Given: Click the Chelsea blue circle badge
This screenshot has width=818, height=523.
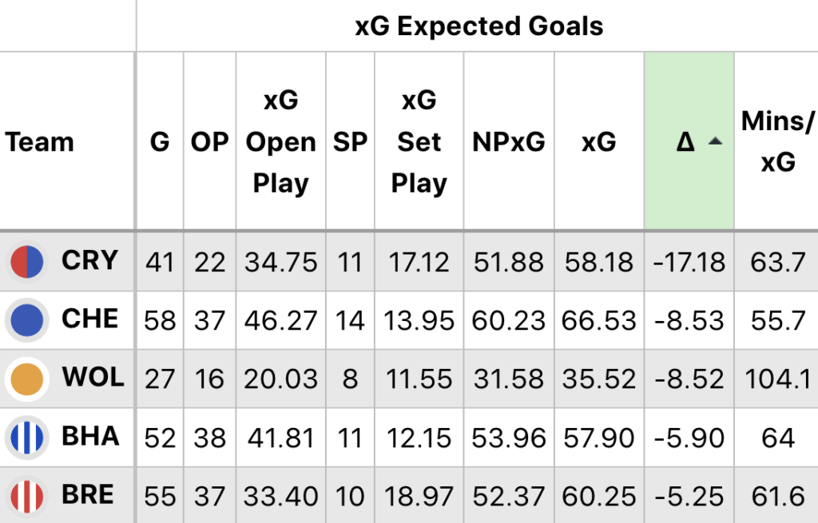Looking at the screenshot, I should (27, 320).
